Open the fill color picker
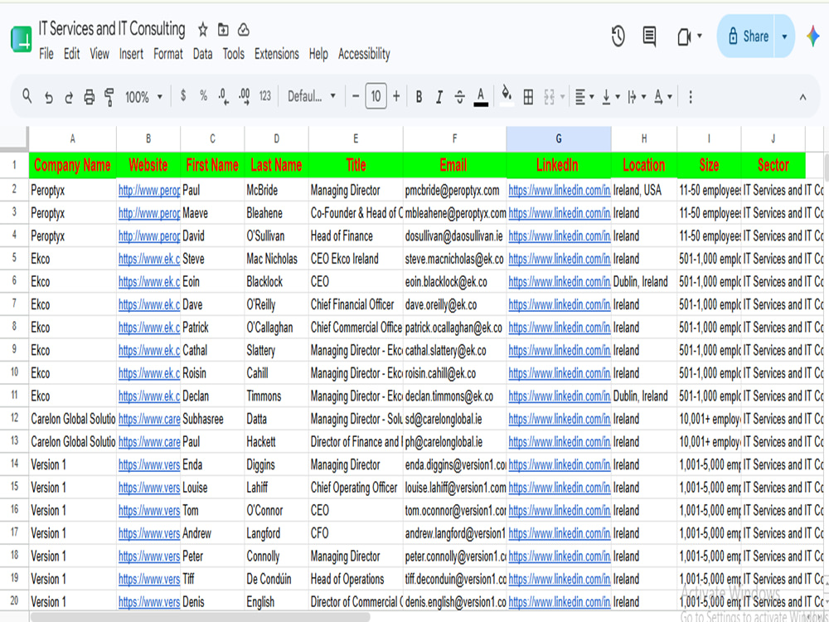Image resolution: width=829 pixels, height=622 pixels. [x=507, y=95]
